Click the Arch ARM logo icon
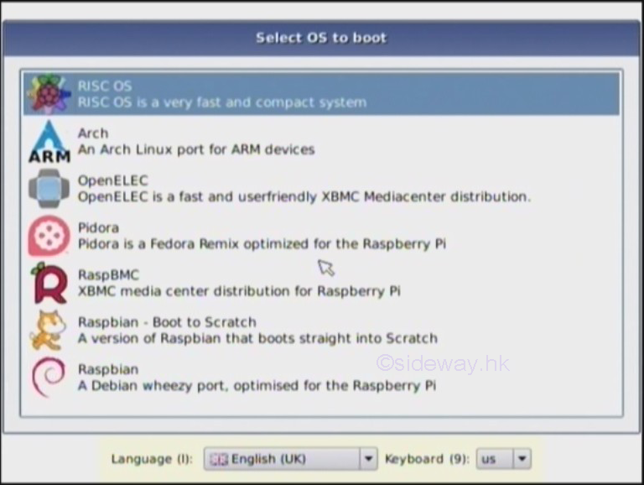The image size is (644, 485). tap(49, 141)
